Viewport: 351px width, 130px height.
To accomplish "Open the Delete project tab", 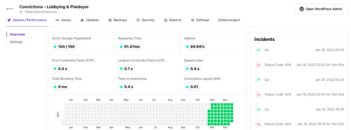I will 229,20.
